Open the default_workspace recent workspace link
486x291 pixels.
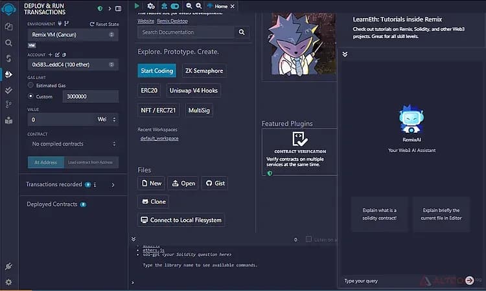click(159, 138)
